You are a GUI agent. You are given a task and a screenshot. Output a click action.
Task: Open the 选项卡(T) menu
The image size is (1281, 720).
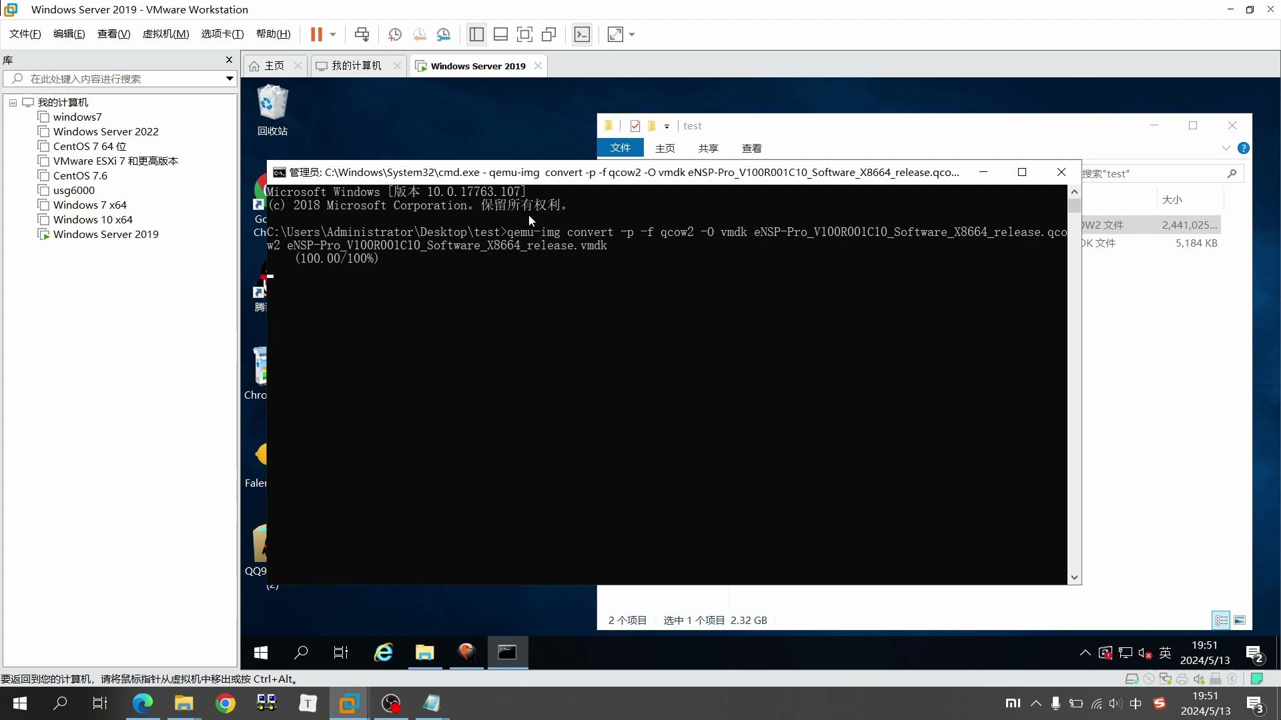coord(222,34)
